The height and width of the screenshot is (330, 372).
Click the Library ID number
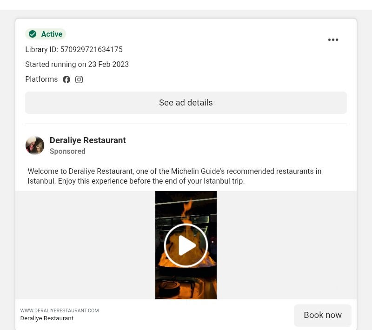point(91,50)
